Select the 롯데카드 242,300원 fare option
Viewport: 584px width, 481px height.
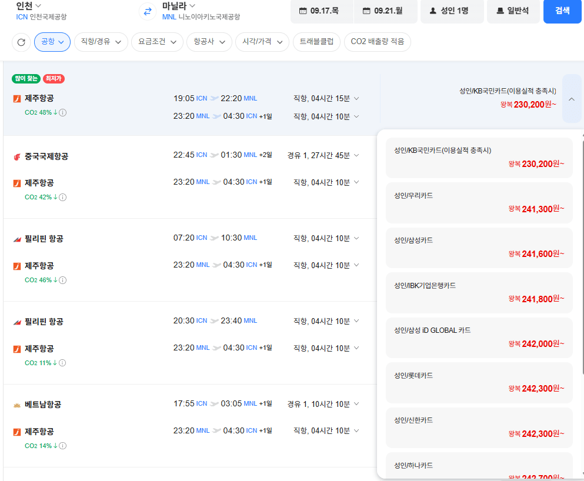coord(479,383)
